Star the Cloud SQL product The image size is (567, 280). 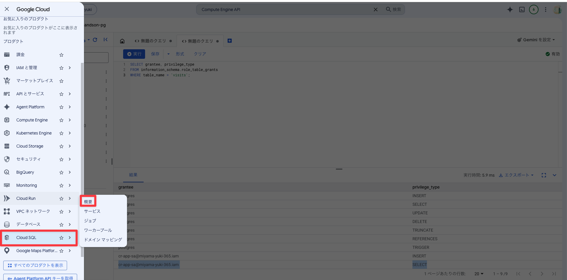click(61, 238)
